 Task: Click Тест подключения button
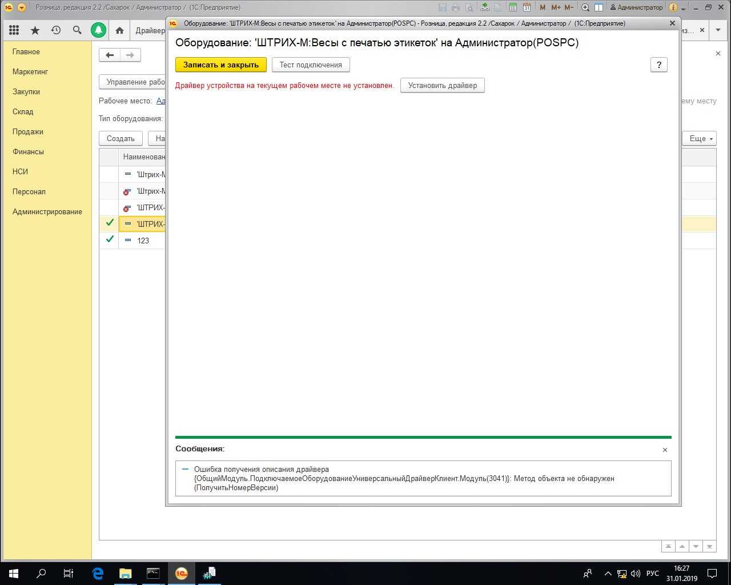[311, 65]
